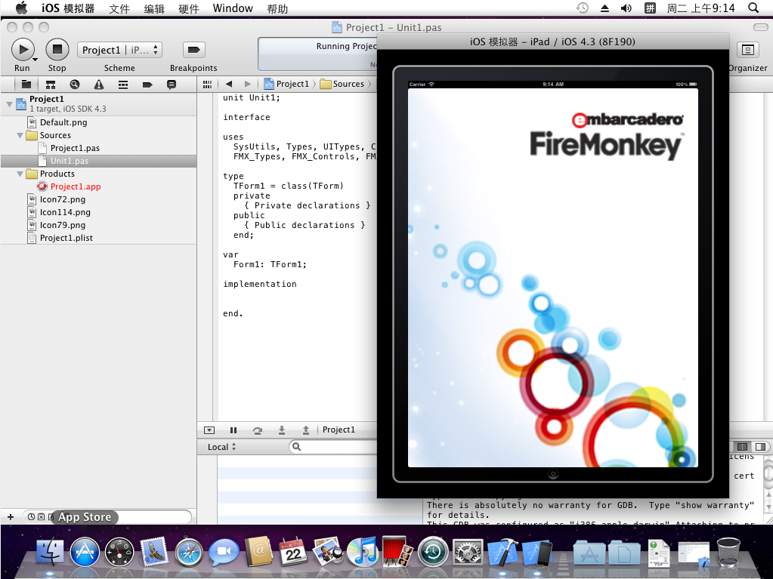Open App Store from the Dock
The height and width of the screenshot is (579, 773).
(85, 552)
